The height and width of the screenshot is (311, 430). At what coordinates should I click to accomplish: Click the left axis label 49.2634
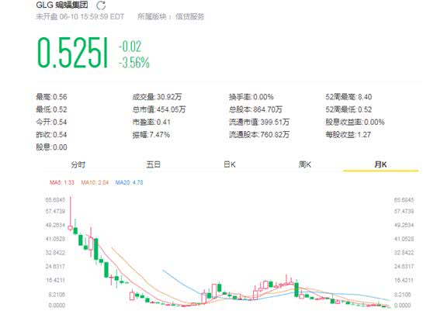[x=55, y=225]
